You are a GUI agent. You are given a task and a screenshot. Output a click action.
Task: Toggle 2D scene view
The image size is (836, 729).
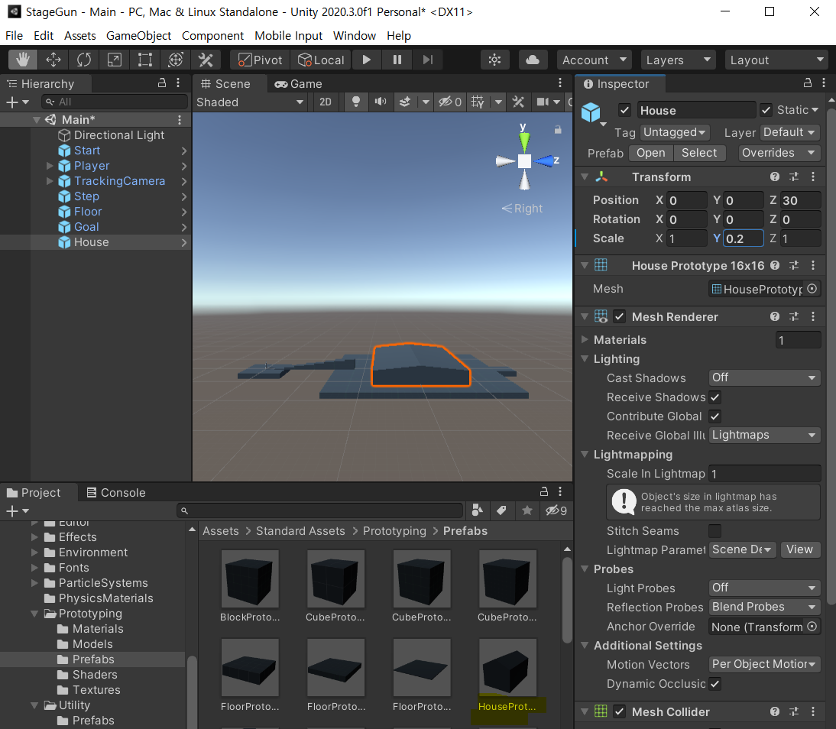pos(326,102)
